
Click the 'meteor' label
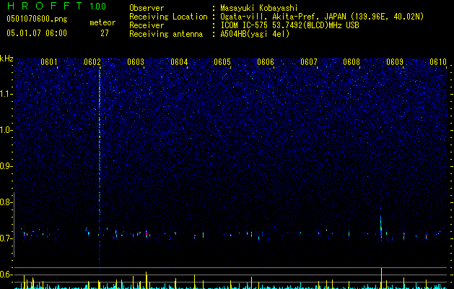coord(102,22)
